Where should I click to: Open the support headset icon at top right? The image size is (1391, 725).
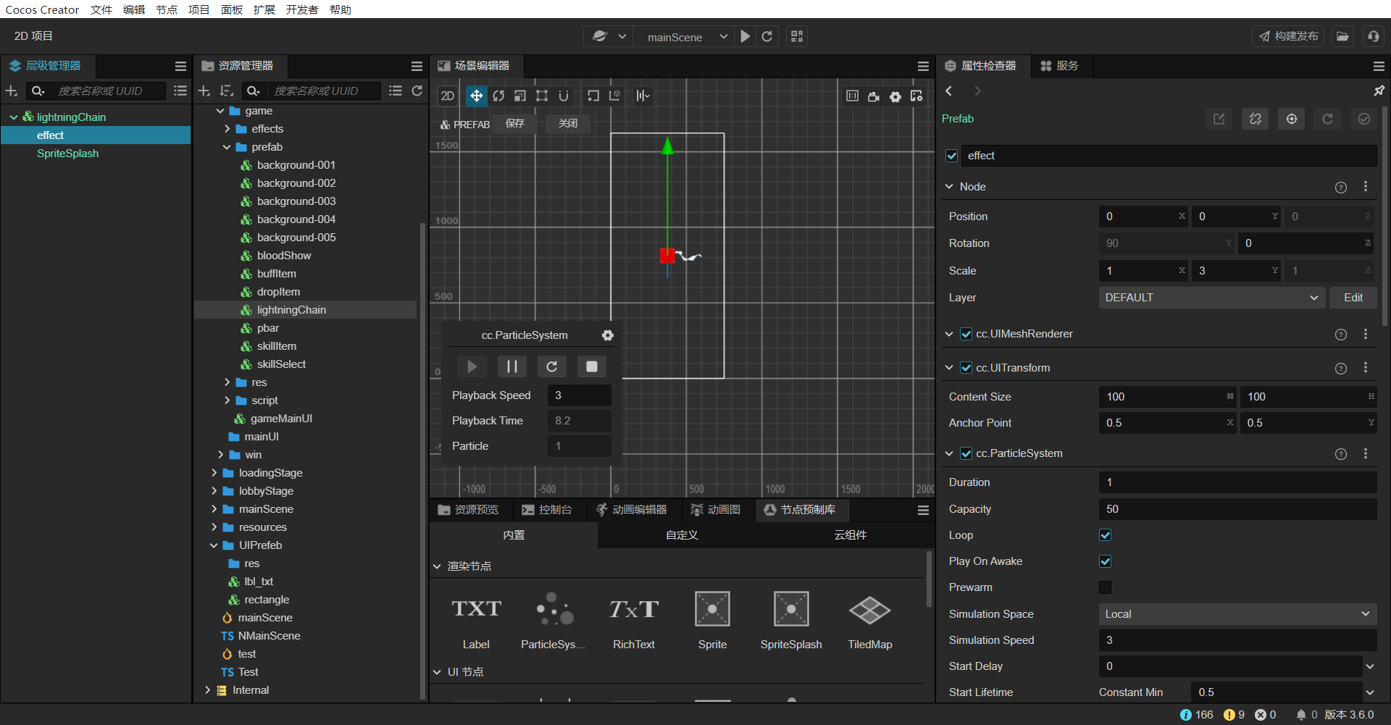pyautogui.click(x=1374, y=36)
